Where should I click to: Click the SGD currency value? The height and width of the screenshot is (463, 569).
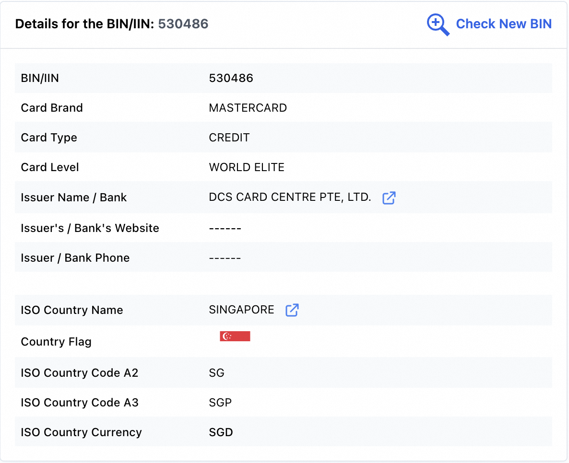[221, 432]
